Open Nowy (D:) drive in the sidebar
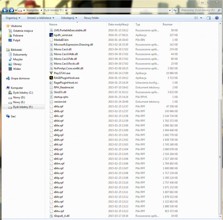 pyautogui.click(x=19, y=97)
